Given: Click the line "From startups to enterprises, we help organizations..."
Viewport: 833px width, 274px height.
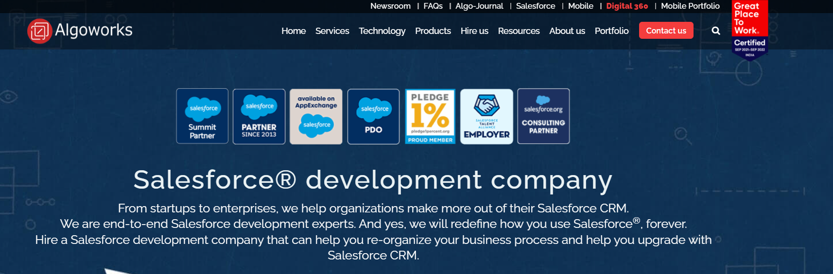Looking at the screenshot, I should click(x=373, y=209).
